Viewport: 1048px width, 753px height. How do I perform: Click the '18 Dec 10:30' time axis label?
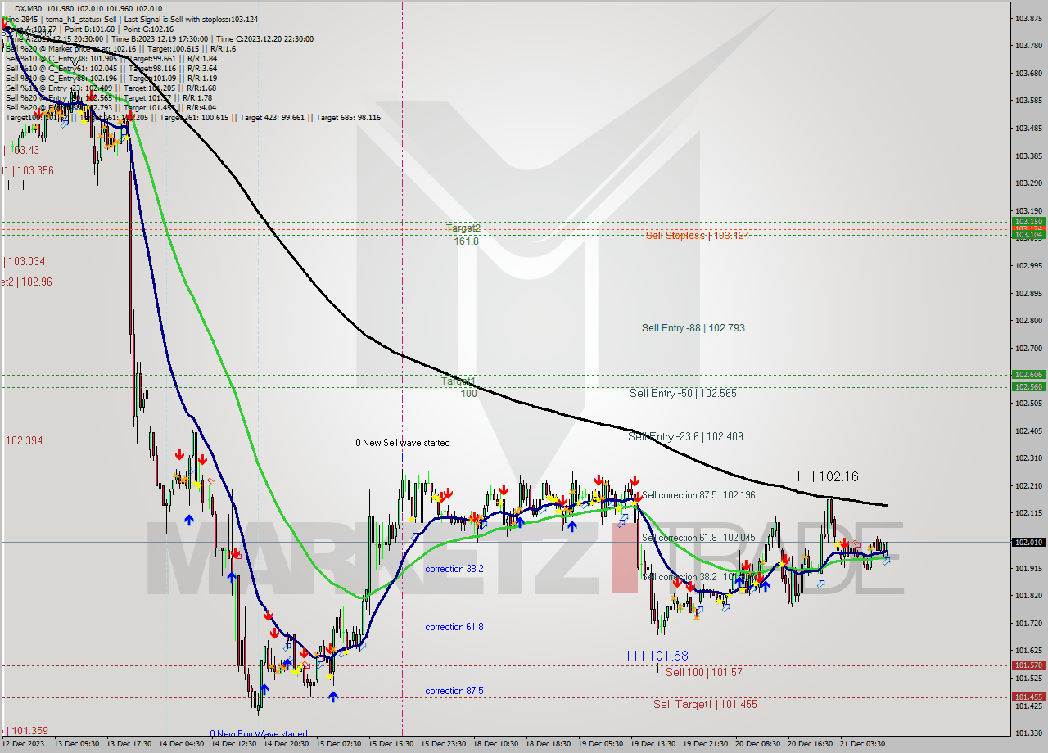coord(495,744)
